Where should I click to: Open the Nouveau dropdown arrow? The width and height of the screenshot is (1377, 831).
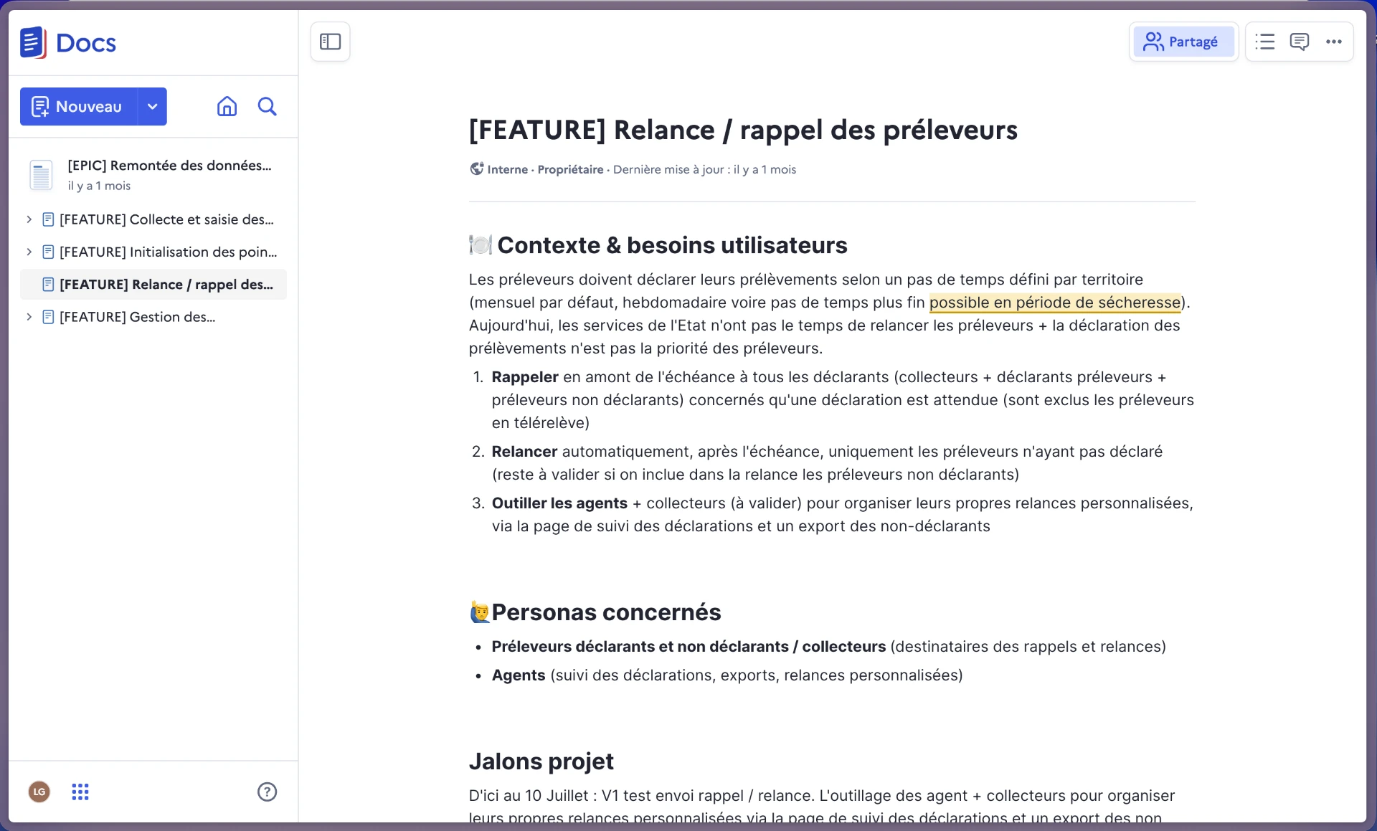click(x=152, y=106)
